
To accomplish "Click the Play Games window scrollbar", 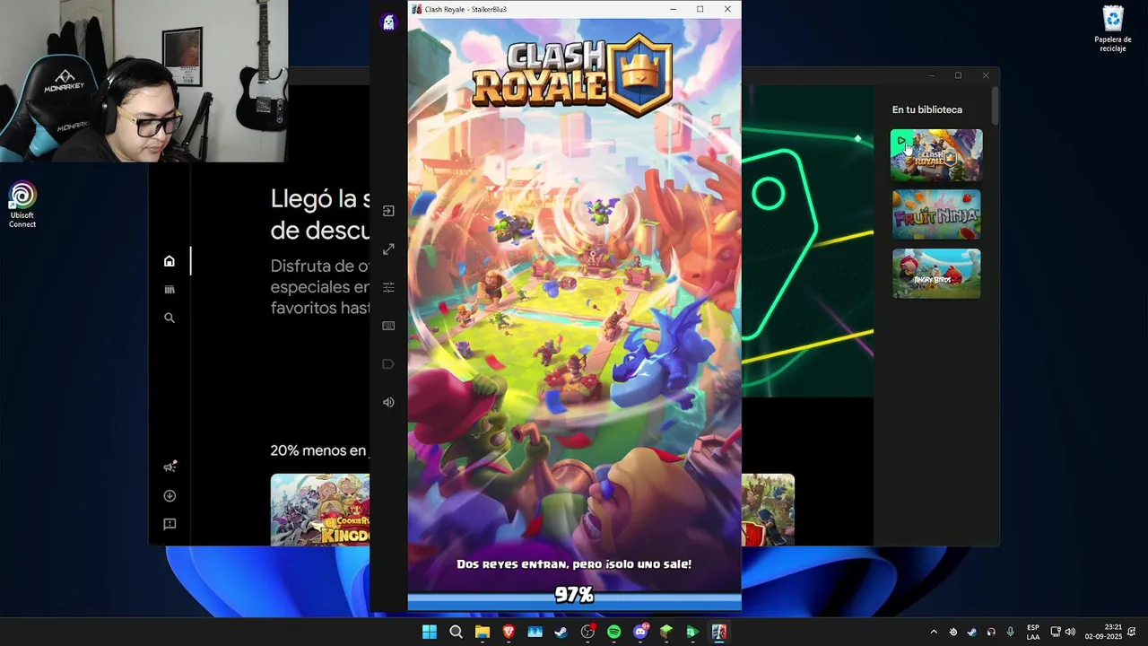I will tap(995, 106).
